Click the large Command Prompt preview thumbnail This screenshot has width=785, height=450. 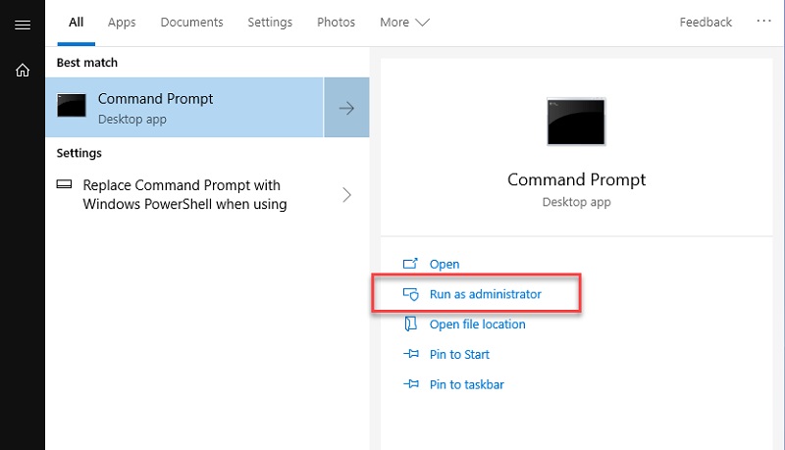click(x=576, y=122)
